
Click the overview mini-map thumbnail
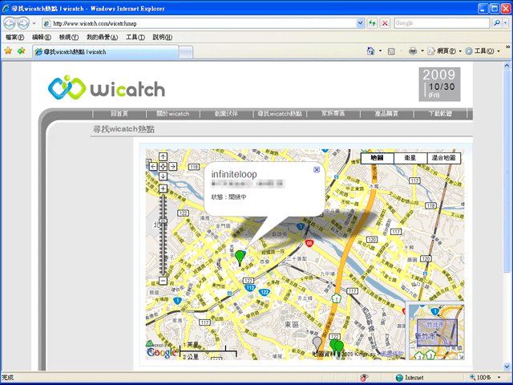click(x=436, y=331)
